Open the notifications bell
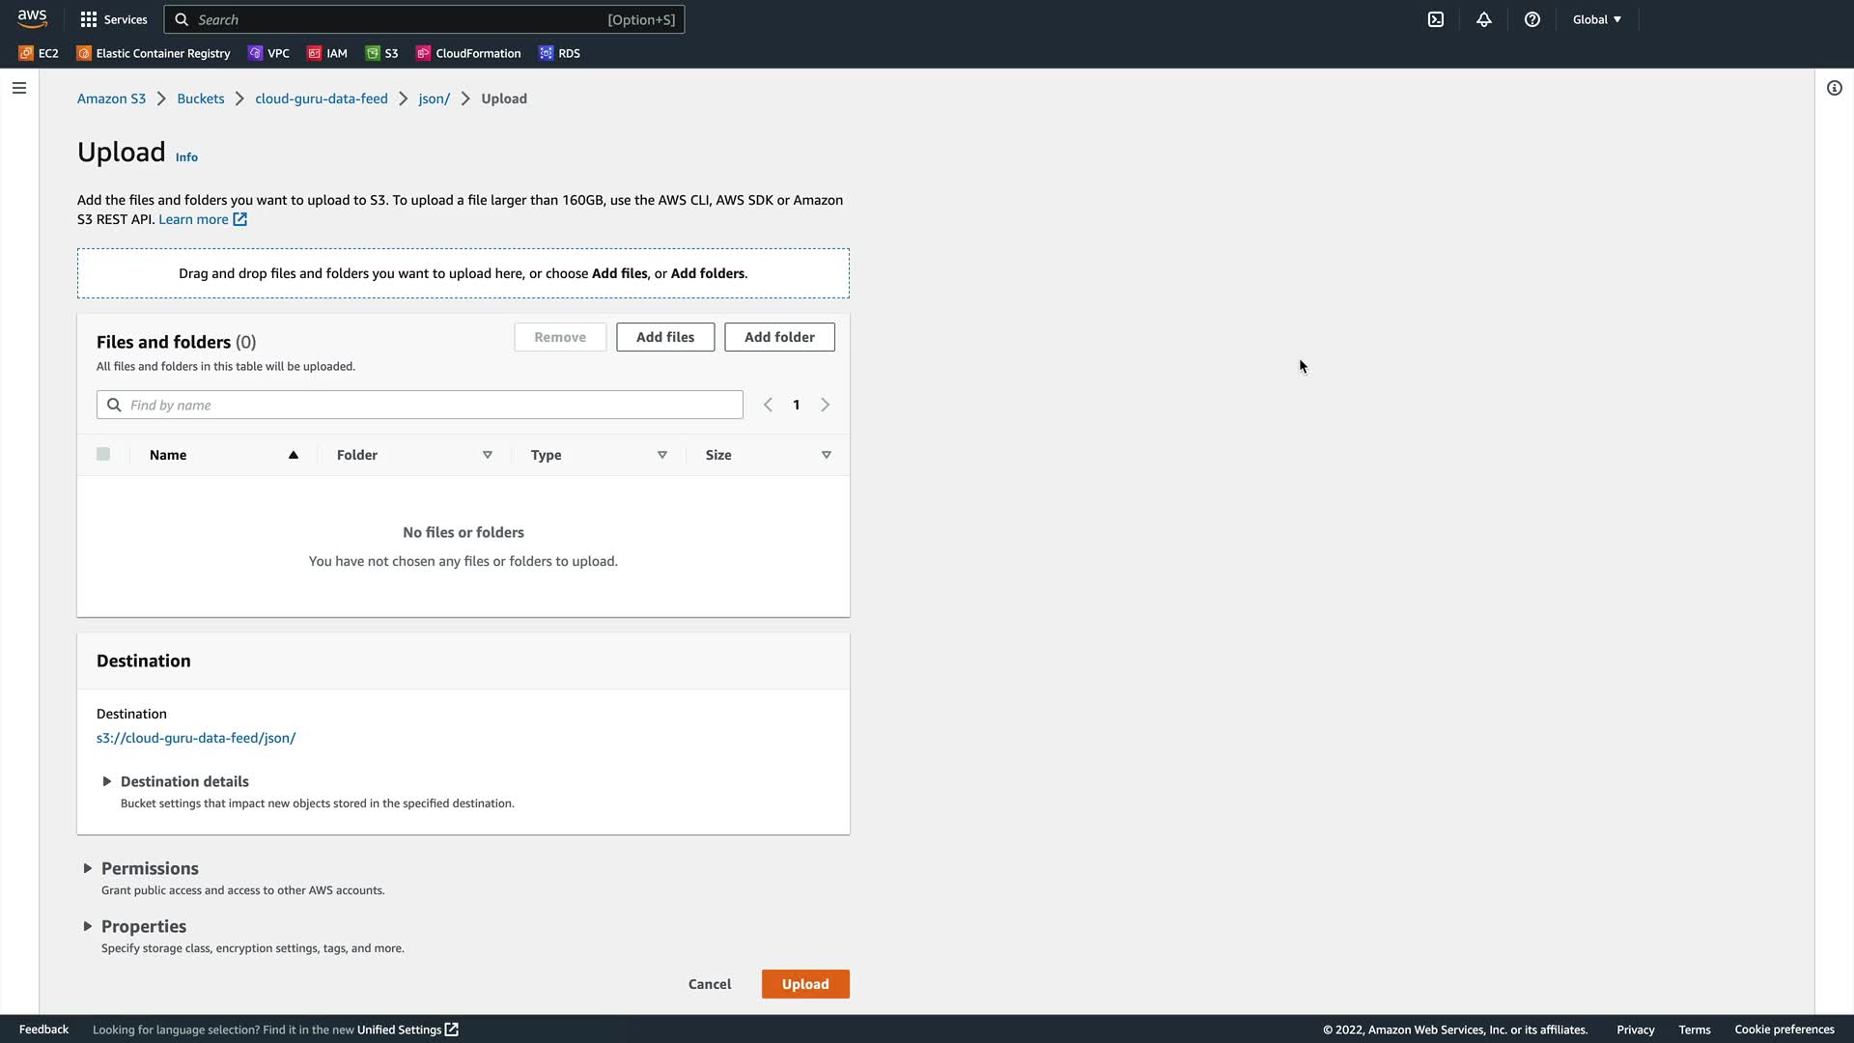Viewport: 1854px width, 1043px height. pyautogui.click(x=1484, y=19)
